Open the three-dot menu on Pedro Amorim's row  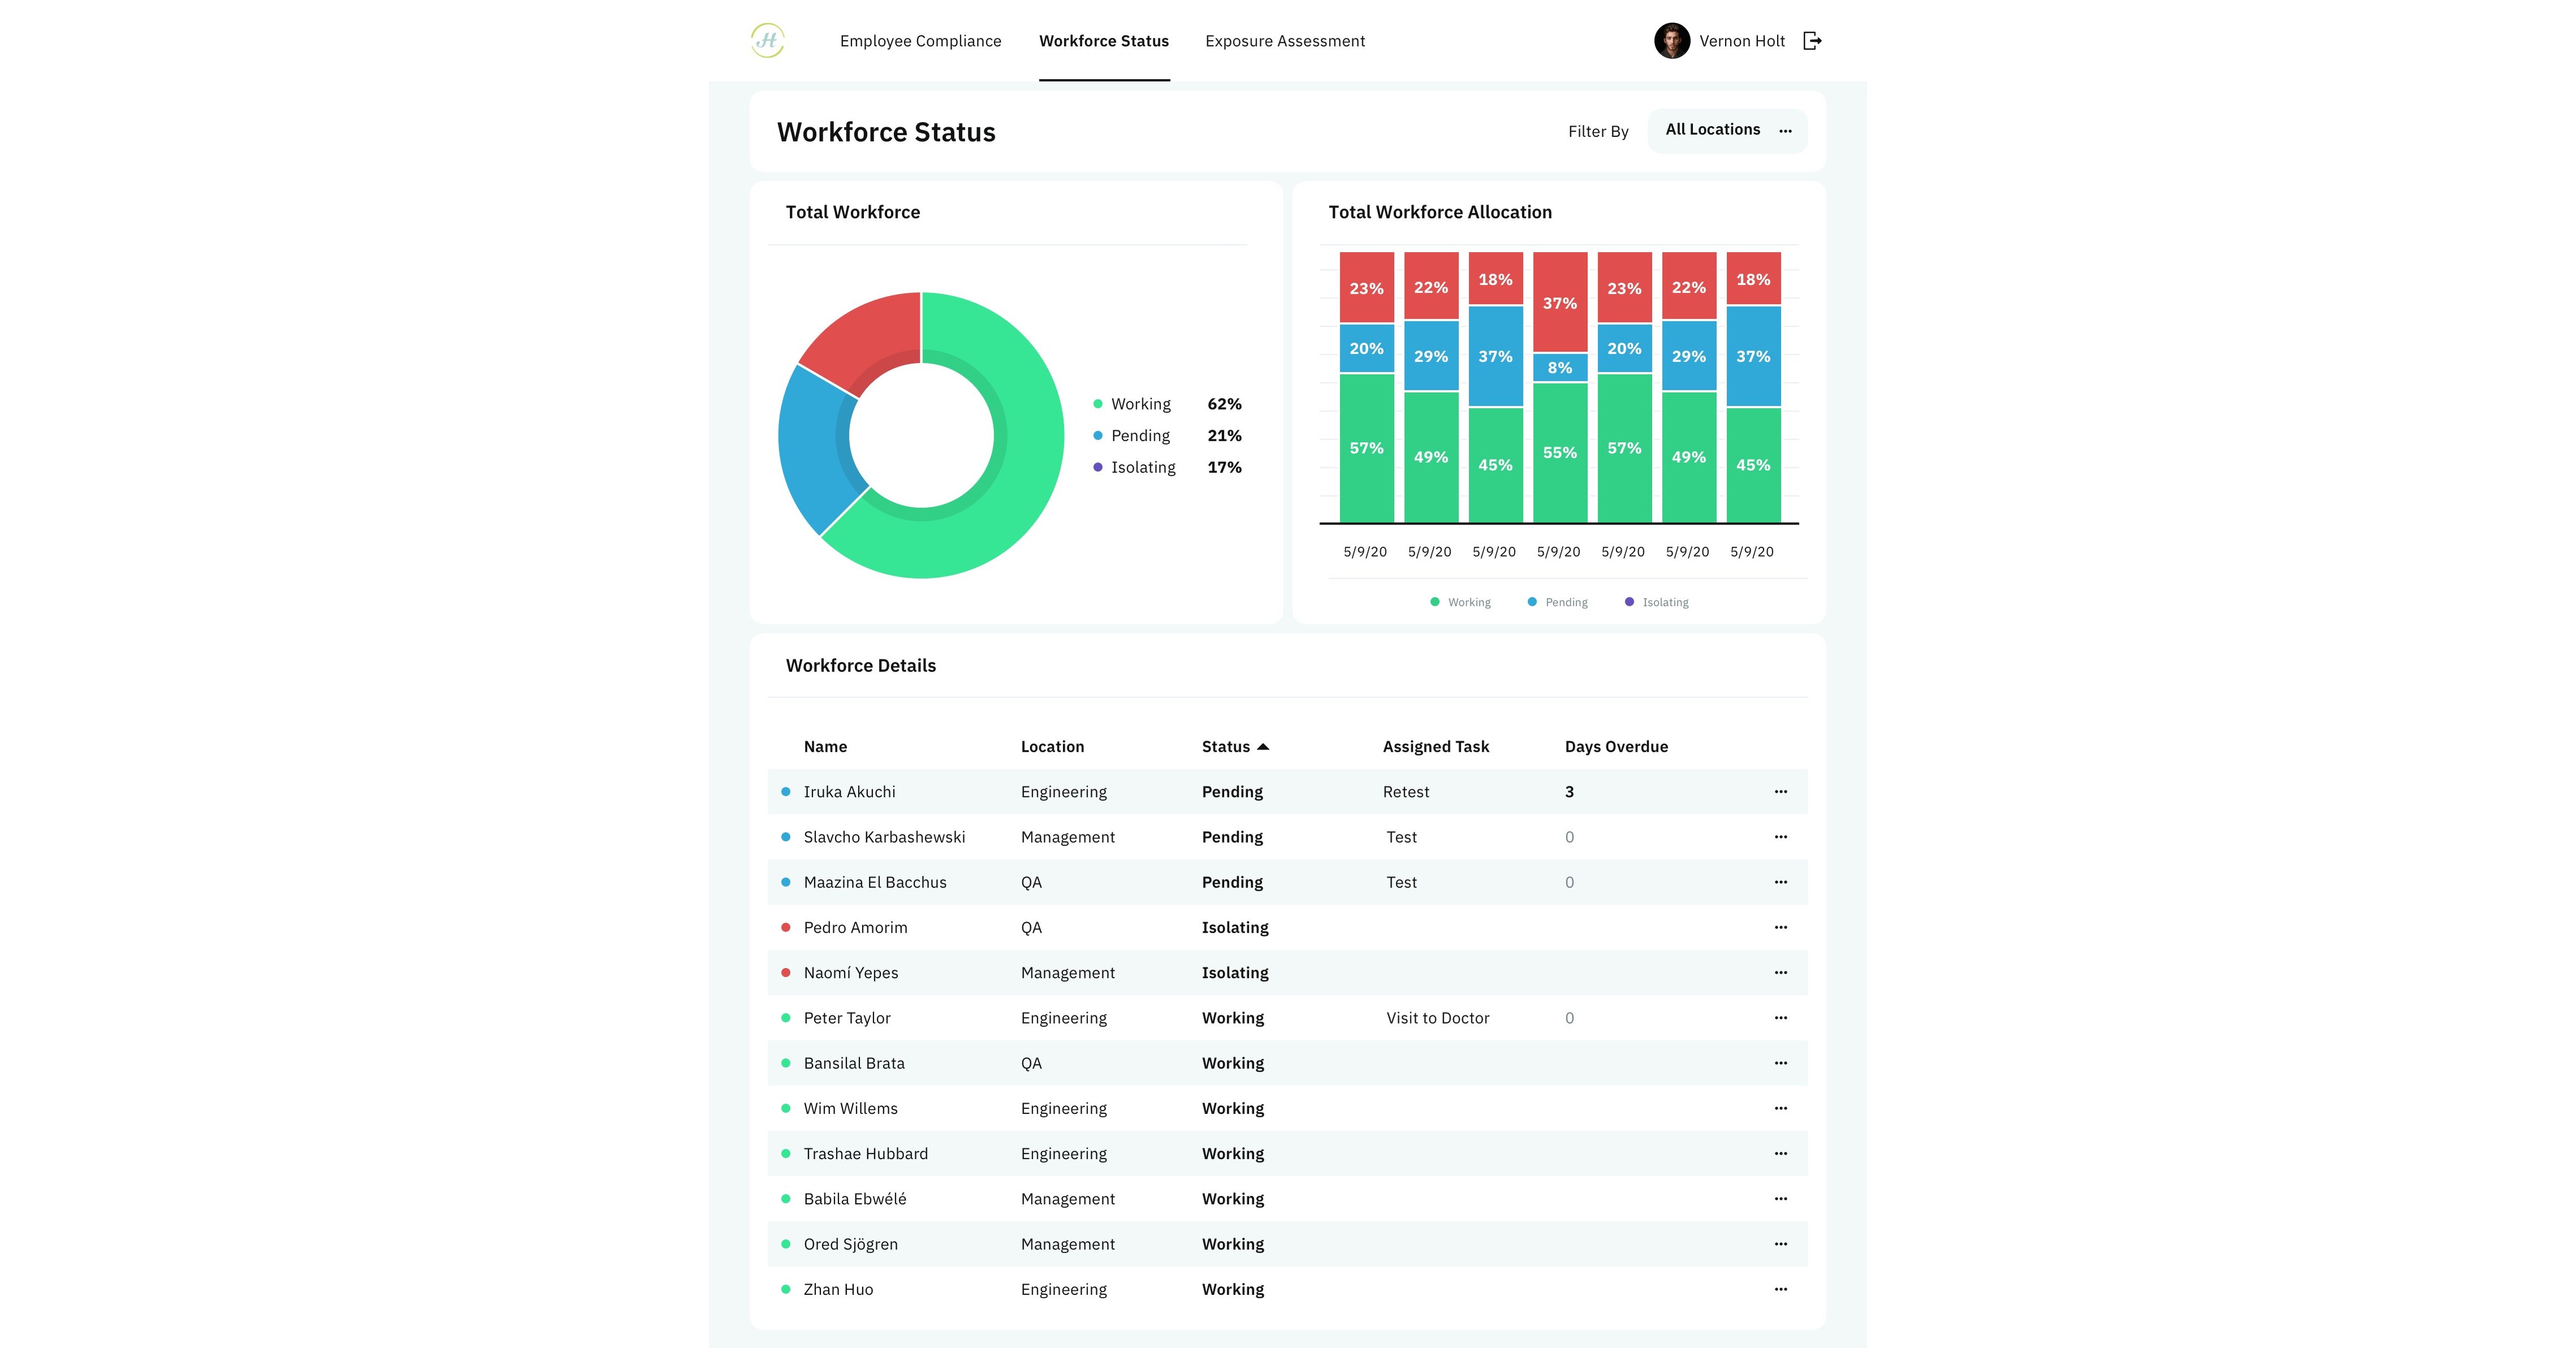1780,927
